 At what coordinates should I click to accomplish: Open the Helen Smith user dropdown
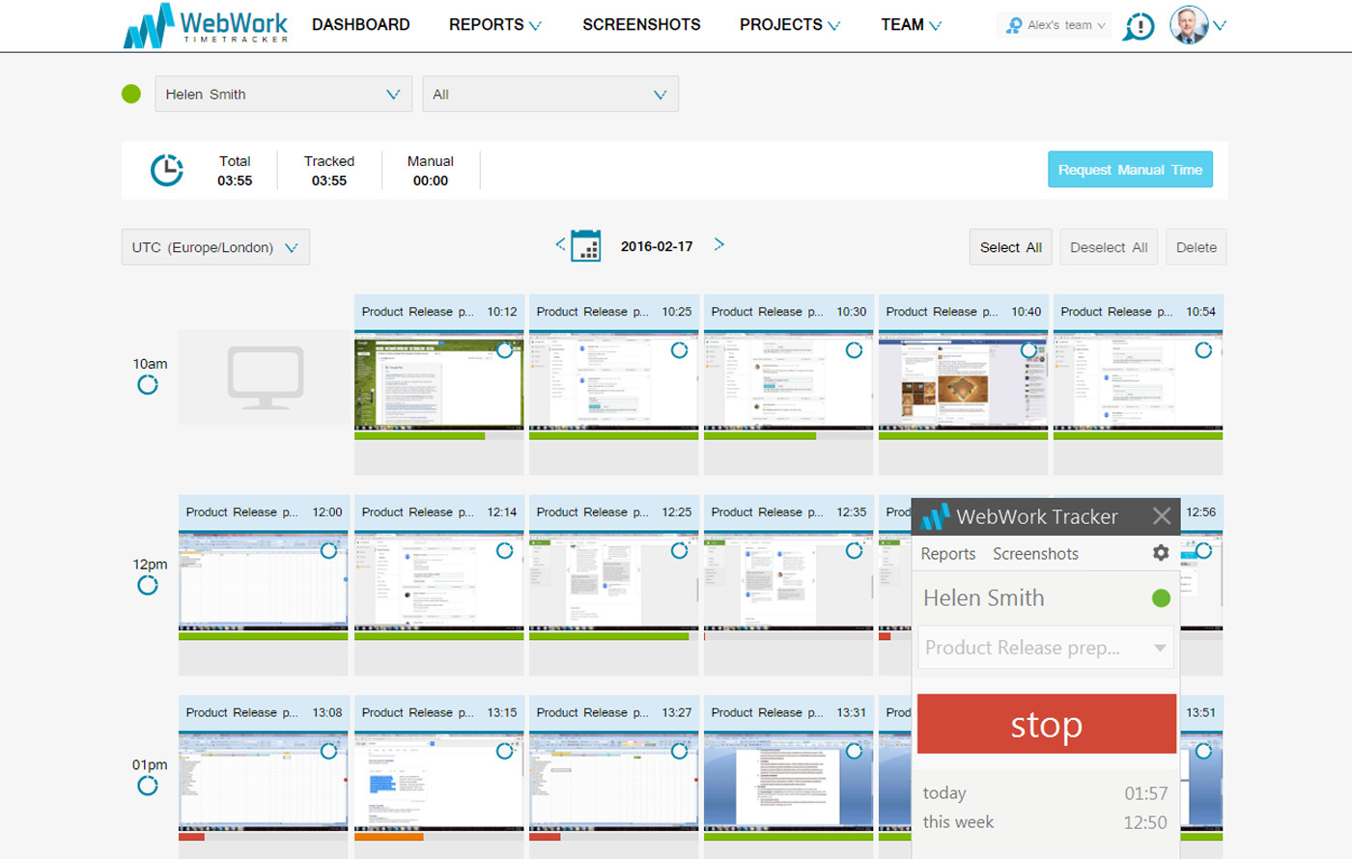click(283, 94)
